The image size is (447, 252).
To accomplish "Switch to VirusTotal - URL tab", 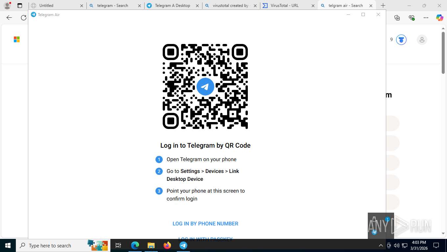I will pos(289,6).
